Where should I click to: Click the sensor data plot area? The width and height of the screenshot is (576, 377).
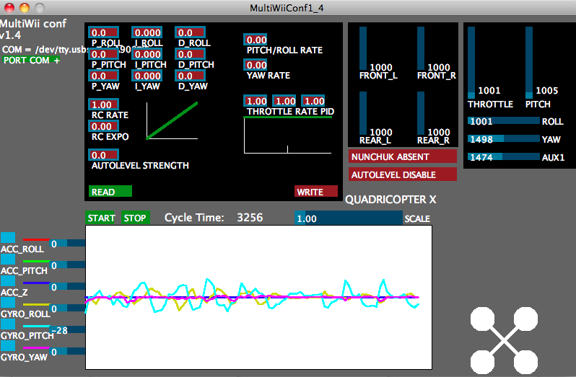[x=258, y=298]
